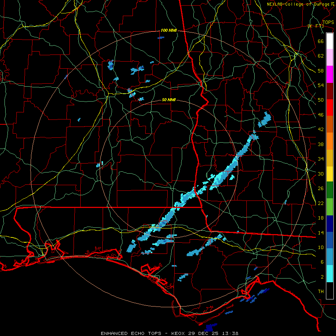336x336 pixels.
Task: Click the 2 legend scale value
Action: tap(322, 277)
